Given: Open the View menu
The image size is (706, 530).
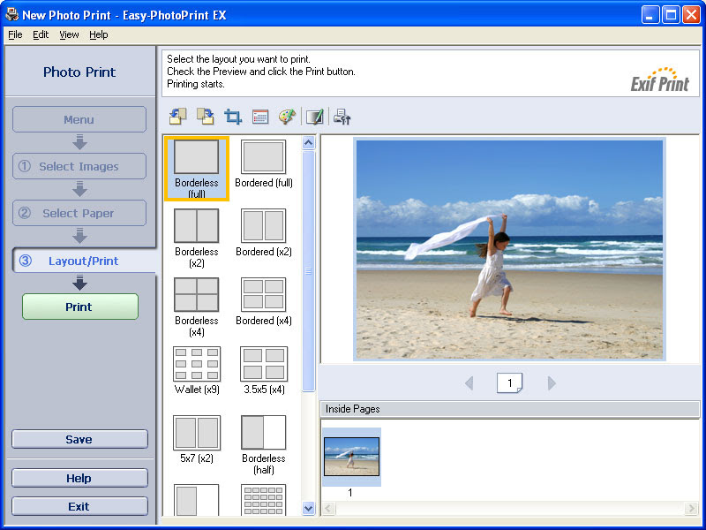Looking at the screenshot, I should click(x=69, y=34).
